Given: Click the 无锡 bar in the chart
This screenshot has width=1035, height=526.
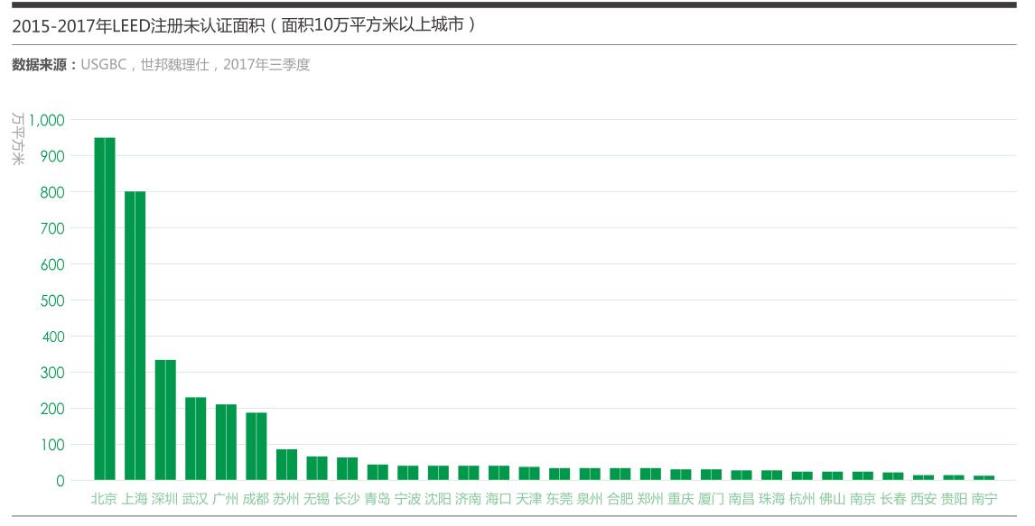Looking at the screenshot, I should coord(317,468).
